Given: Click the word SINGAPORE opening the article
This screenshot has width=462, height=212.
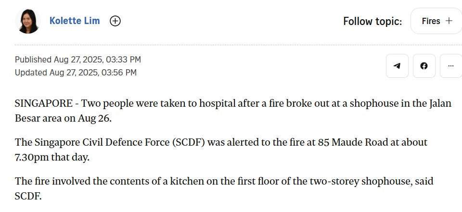Looking at the screenshot, I should (44, 104).
